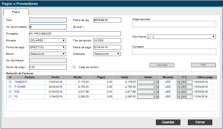
Task: Toggle the Casa de cambio checkbox
Action: click(74, 67)
